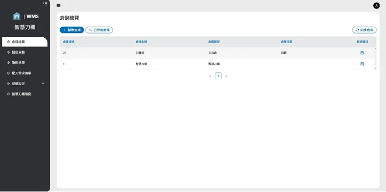Viewport: 386px width, 192px height.
Task: Open the 儲位異動 sidebar item
Action: 25,52
